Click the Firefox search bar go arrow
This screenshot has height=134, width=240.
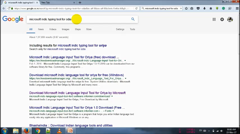(181, 8)
